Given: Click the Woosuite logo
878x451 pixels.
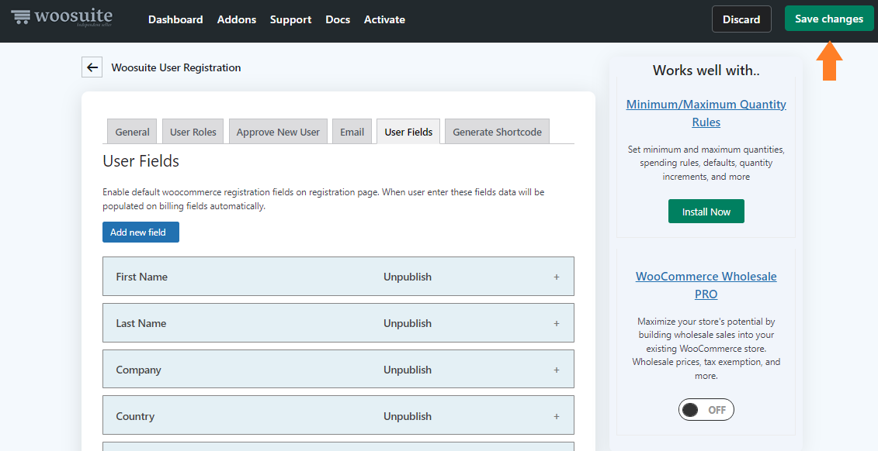Looking at the screenshot, I should pos(62,17).
